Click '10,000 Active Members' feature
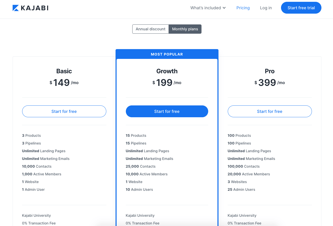This screenshot has width=333, height=226. 147,174
